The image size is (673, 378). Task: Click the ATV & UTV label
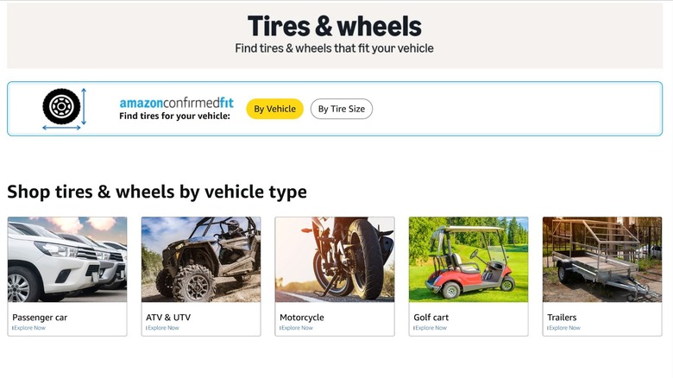[x=168, y=318]
